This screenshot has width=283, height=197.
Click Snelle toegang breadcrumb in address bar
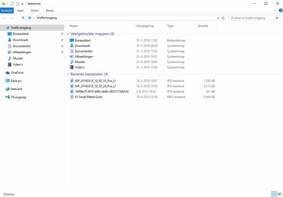(x=47, y=18)
